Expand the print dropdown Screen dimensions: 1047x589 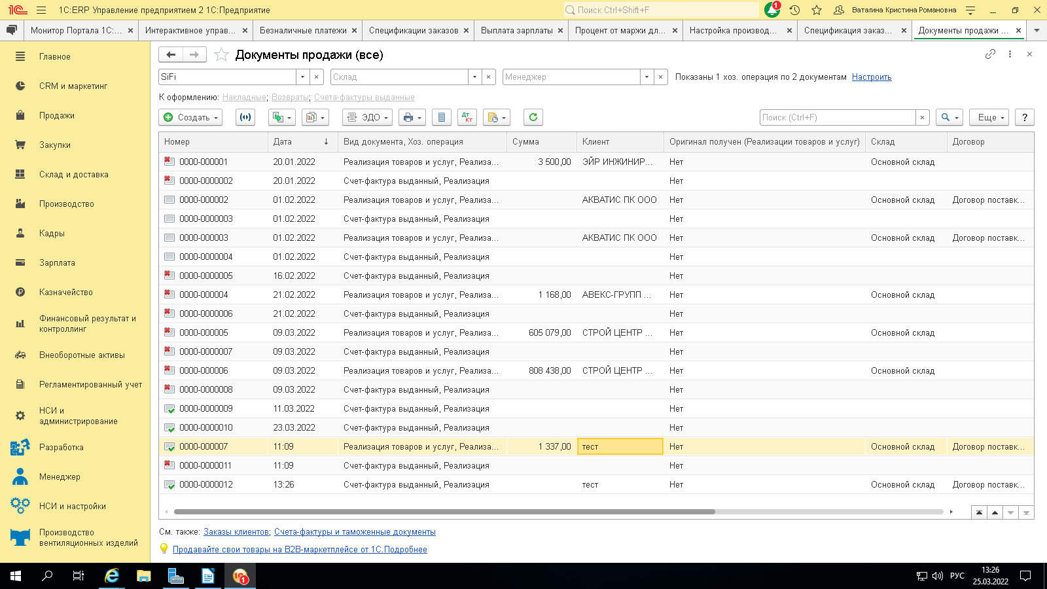[412, 117]
